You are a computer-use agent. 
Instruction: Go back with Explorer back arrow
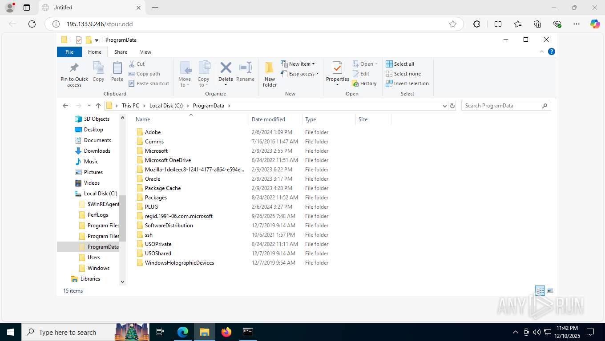(65, 106)
